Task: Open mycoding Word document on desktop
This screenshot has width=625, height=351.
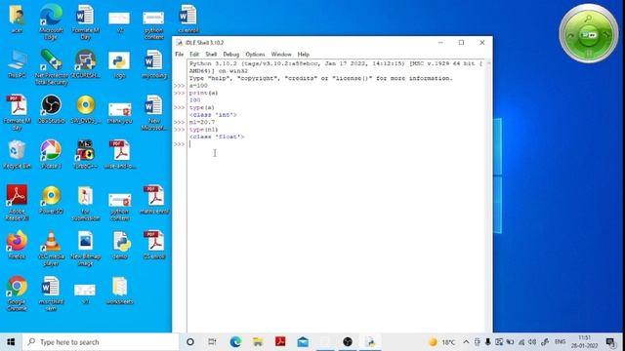Action: coord(154,63)
